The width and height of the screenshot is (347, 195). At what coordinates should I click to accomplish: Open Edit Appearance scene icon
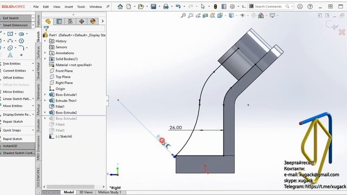pos(261,16)
